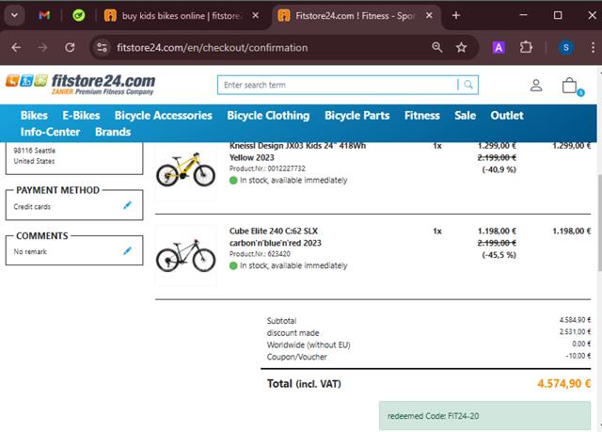
Task: Go to the Outlet section
Action: [x=507, y=116]
